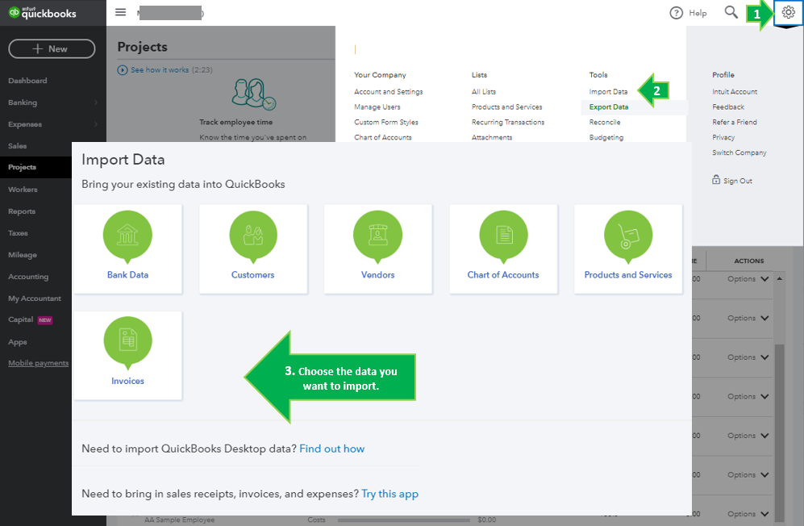The height and width of the screenshot is (526, 804).
Task: Open Workers in the sidebar
Action: pos(23,190)
